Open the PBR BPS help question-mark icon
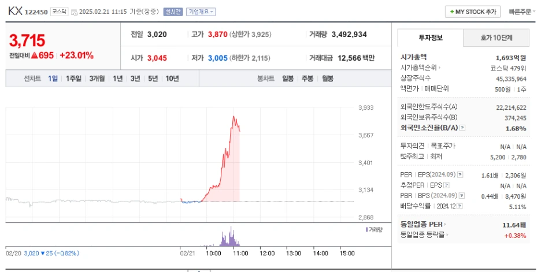541x272 pixels. [x=462, y=196]
